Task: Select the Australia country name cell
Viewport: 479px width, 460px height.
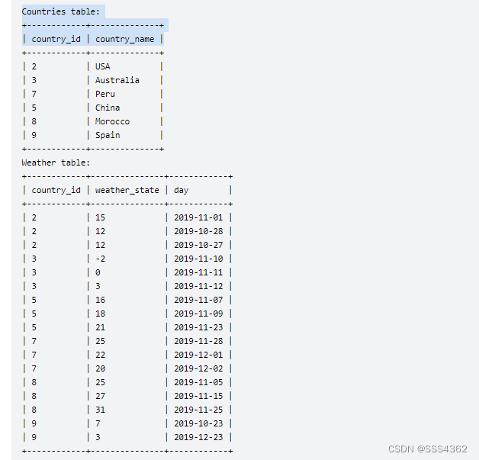Action: [x=117, y=80]
